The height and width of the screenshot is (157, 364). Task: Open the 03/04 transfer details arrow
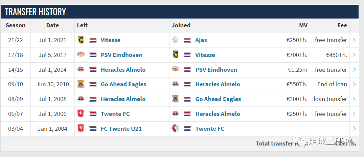pos(354,129)
